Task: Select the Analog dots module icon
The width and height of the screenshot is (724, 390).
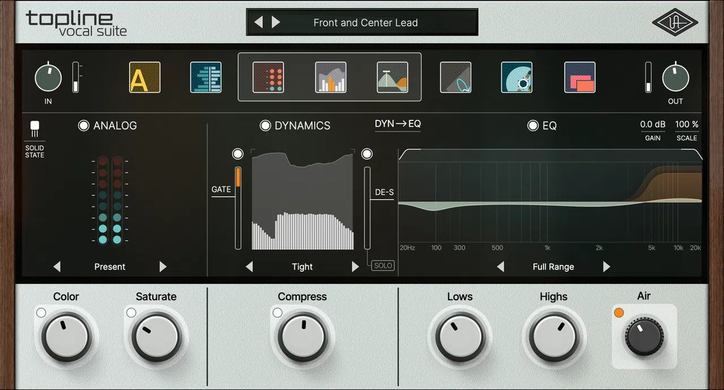Action: (x=267, y=77)
